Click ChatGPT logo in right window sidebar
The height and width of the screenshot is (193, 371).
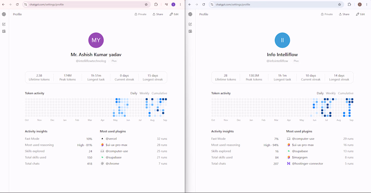[x=191, y=14]
